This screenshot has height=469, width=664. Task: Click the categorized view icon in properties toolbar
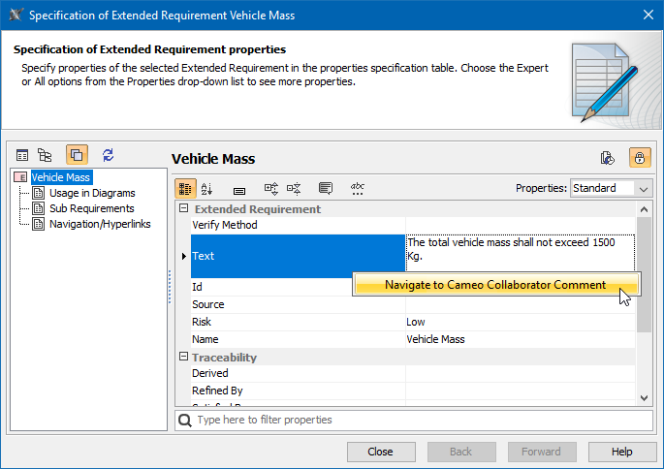click(184, 188)
